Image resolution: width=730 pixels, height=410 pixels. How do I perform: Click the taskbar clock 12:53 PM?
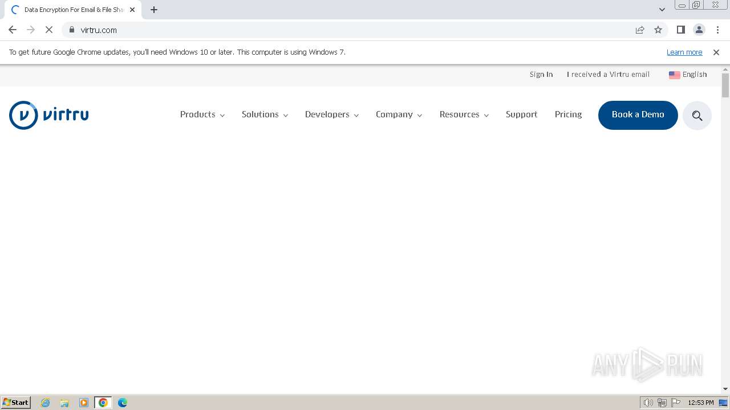pyautogui.click(x=701, y=403)
